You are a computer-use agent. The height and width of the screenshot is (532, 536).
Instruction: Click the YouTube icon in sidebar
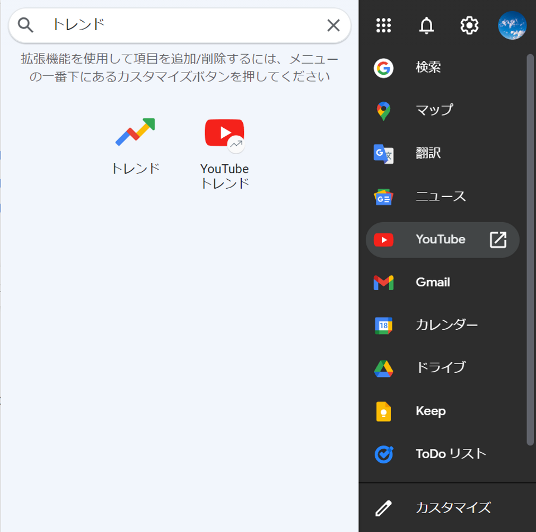(384, 240)
